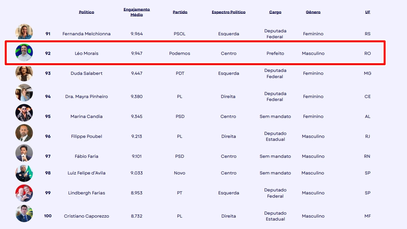This screenshot has height=229, width=407.
Task: Click Luiz Felipe d'Avila's name
Action: [x=87, y=173]
